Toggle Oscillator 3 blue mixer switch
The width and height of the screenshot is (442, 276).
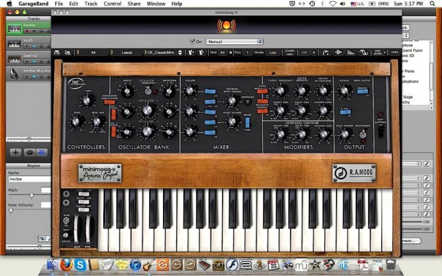(210, 133)
